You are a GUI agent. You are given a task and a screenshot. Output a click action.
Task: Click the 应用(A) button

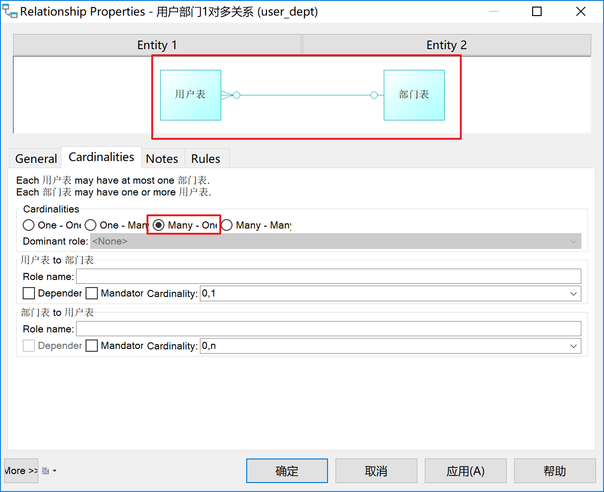tap(466, 471)
